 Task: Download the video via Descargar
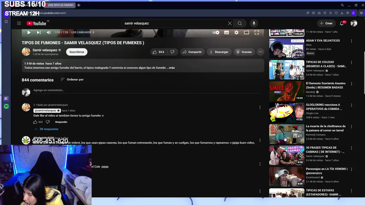[219, 52]
